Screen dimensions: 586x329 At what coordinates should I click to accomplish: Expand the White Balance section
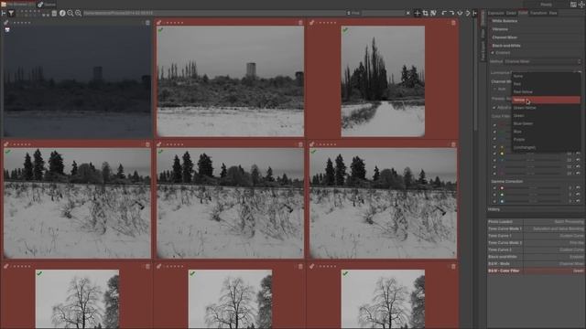point(505,21)
